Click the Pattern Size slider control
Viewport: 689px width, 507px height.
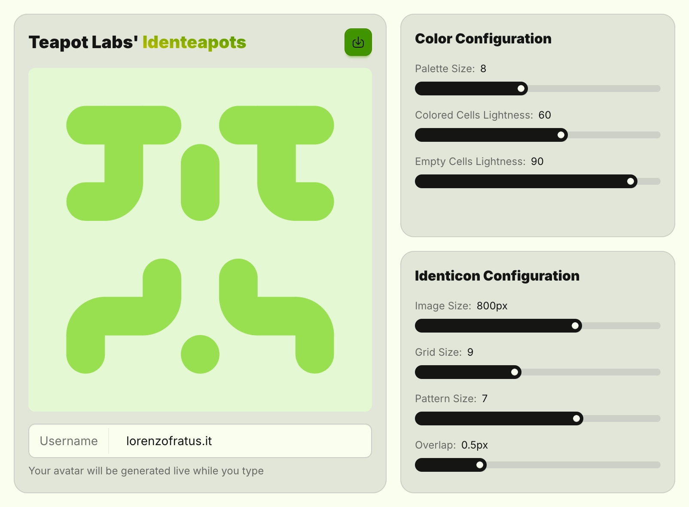[577, 418]
